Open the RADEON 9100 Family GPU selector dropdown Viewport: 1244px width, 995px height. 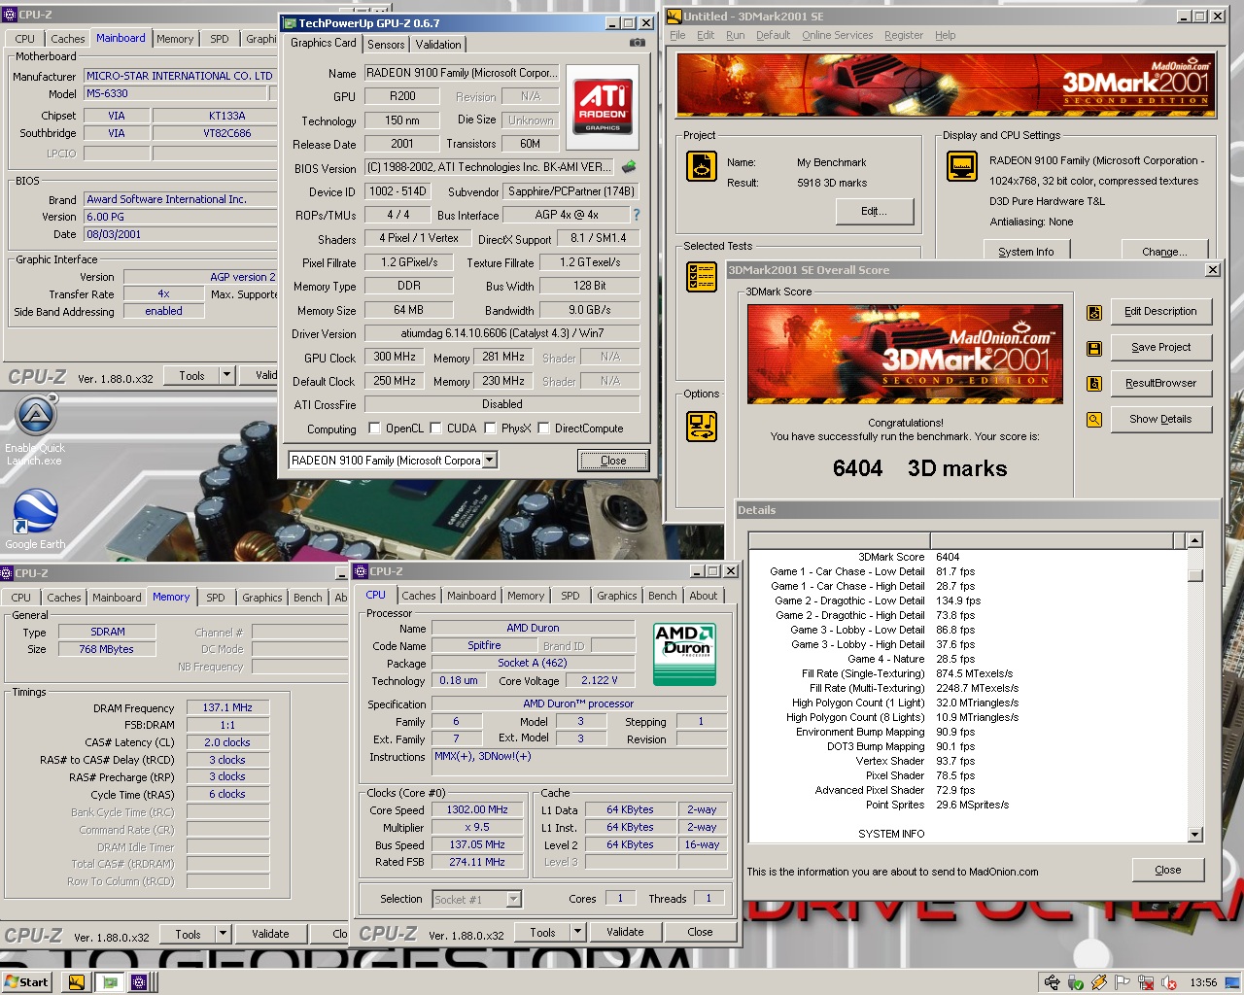pyautogui.click(x=490, y=461)
